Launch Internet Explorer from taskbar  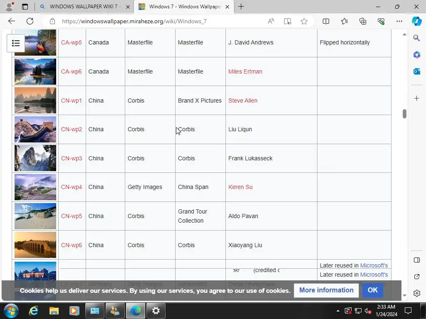click(x=33, y=311)
